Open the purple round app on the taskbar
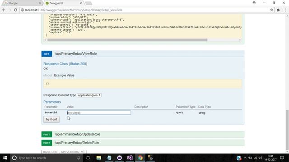The height and width of the screenshot is (162, 289). [x=119, y=158]
